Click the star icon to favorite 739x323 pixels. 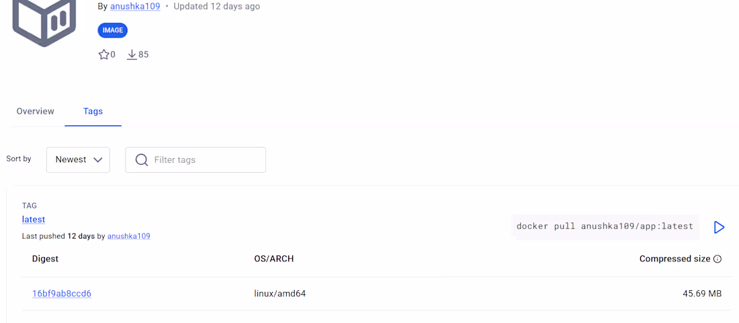pyautogui.click(x=103, y=54)
